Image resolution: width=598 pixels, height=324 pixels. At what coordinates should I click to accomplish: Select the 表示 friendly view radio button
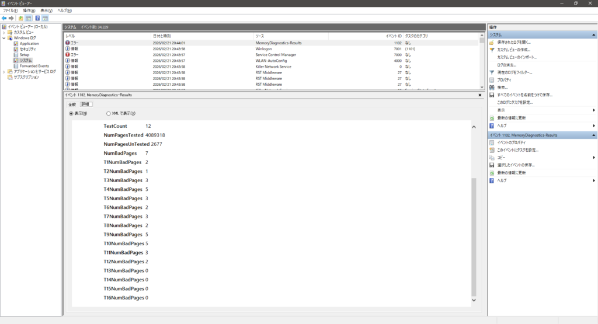[72, 113]
